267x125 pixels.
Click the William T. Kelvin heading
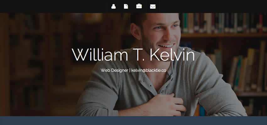[x=133, y=55]
